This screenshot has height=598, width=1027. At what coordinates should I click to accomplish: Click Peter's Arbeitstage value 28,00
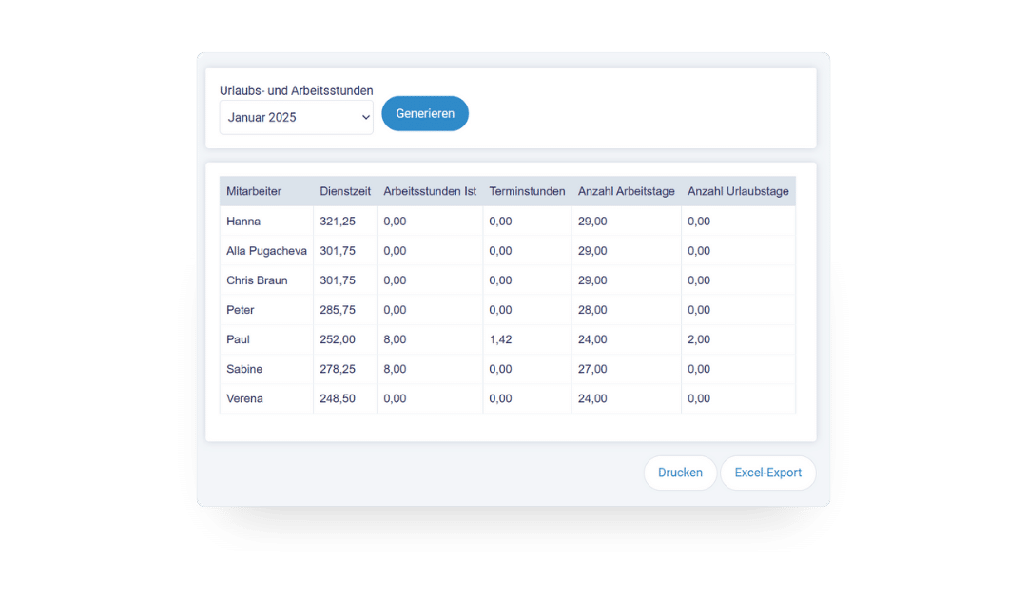point(592,310)
